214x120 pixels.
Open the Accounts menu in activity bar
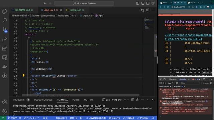(4, 102)
